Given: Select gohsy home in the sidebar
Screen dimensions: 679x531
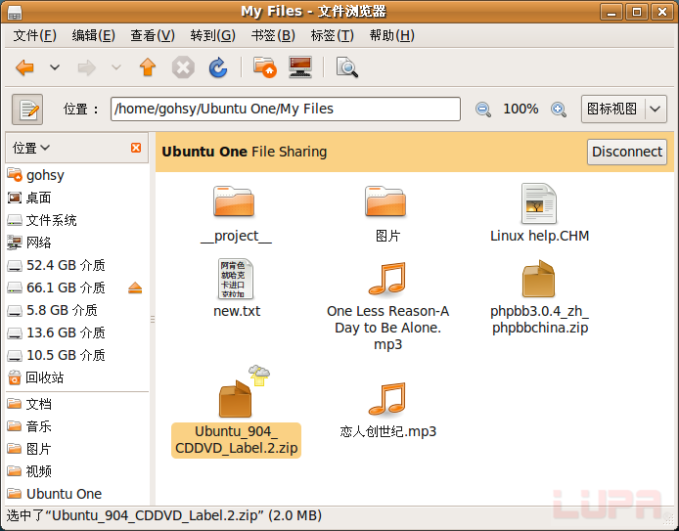Looking at the screenshot, I should pos(77,175).
